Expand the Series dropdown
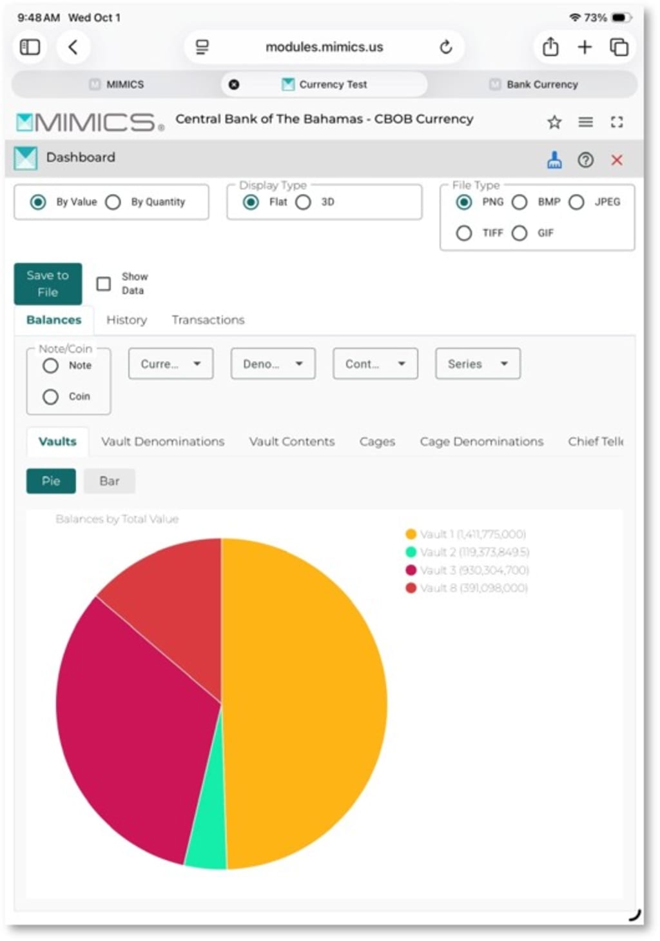 pyautogui.click(x=478, y=364)
